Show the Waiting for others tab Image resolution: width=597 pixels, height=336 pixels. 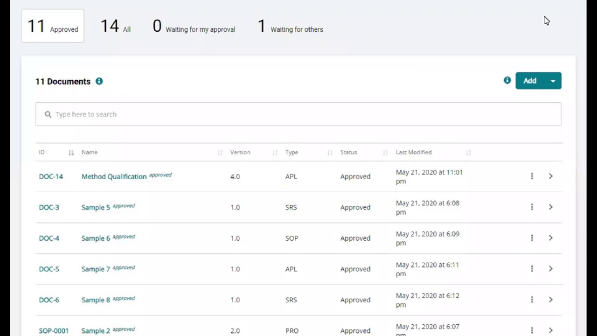[x=290, y=26]
